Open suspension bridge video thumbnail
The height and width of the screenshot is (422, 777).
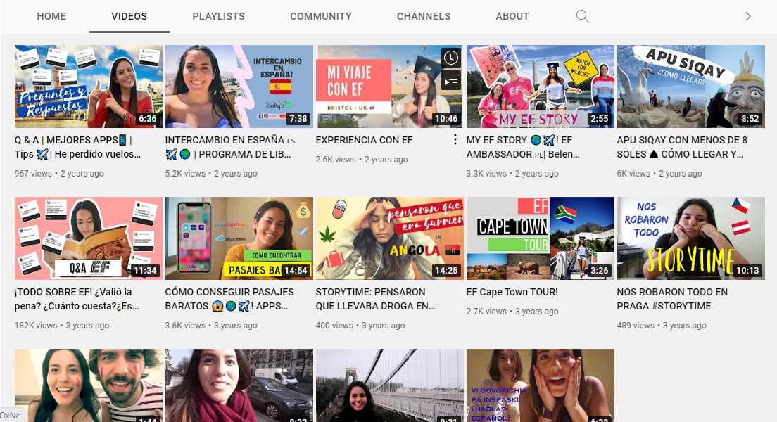pos(389,385)
